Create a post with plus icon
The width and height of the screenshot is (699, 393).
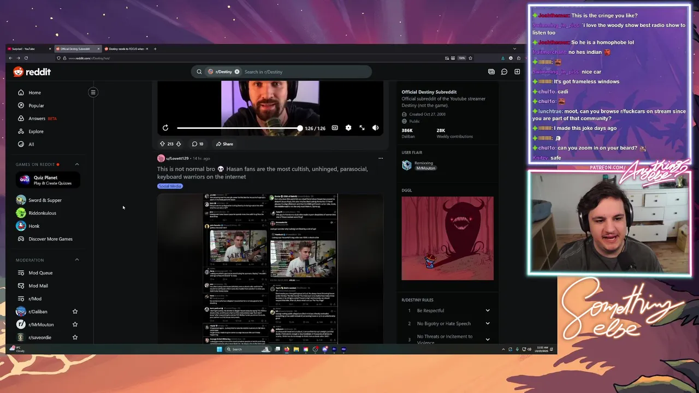(x=517, y=72)
